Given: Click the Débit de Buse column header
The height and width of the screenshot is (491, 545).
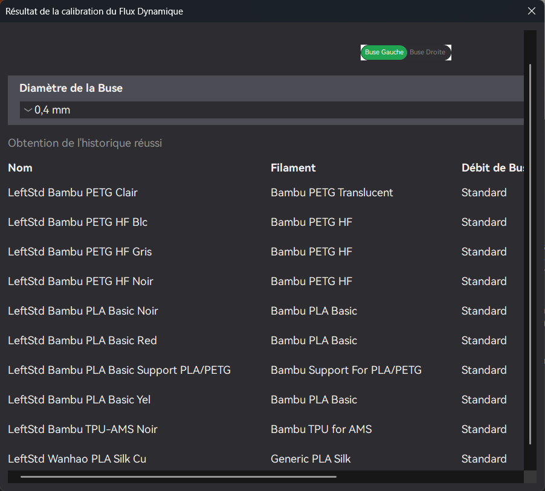Looking at the screenshot, I should [x=492, y=168].
